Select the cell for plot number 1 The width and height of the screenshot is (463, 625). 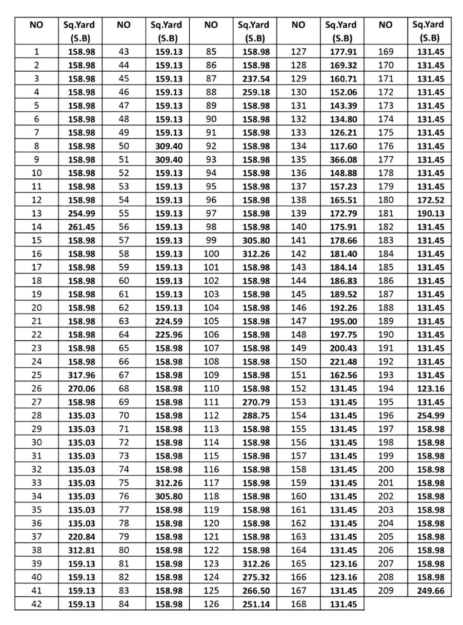click(37, 50)
